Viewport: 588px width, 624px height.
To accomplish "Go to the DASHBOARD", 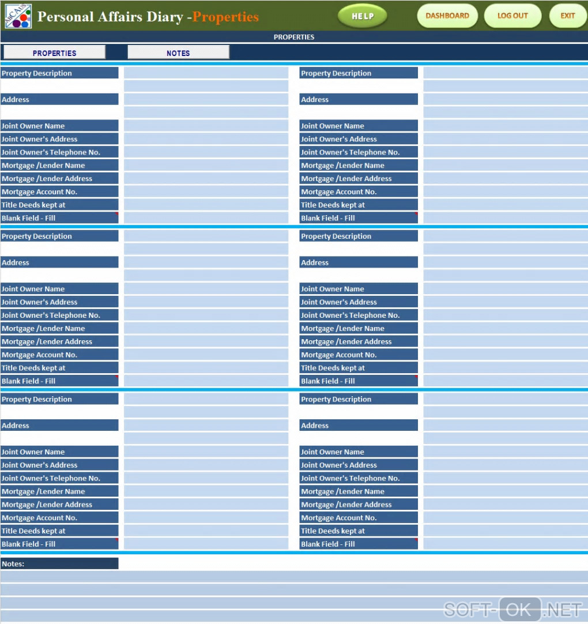I will pyautogui.click(x=447, y=16).
